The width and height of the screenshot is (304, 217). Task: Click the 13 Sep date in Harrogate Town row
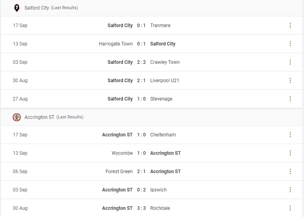pyautogui.click(x=20, y=44)
